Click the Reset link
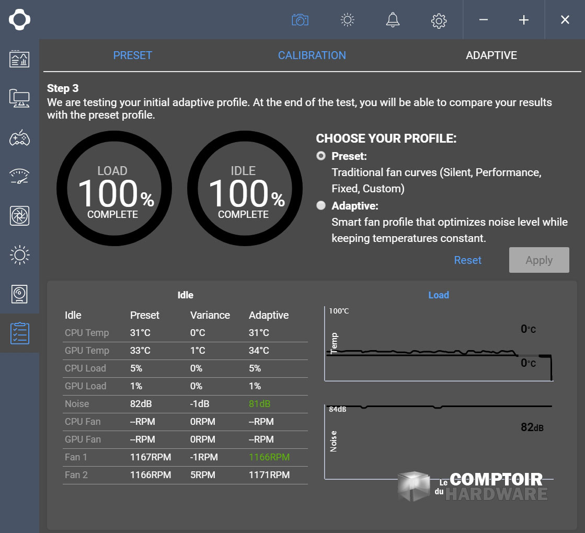Screen dimensions: 585x533 coord(467,260)
